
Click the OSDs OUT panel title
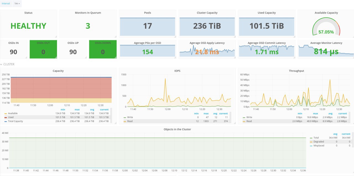tap(43, 43)
